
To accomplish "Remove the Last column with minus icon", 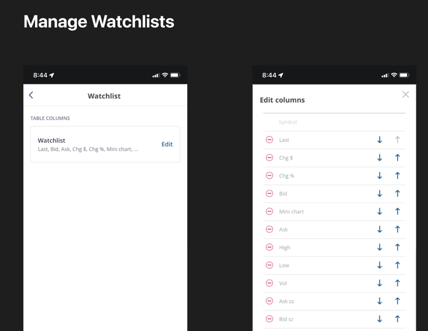I will coord(270,140).
